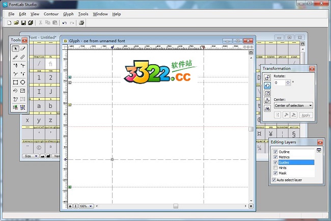The image size is (331, 221).
Task: Click the Rotate angle input field
Action: pos(280,82)
